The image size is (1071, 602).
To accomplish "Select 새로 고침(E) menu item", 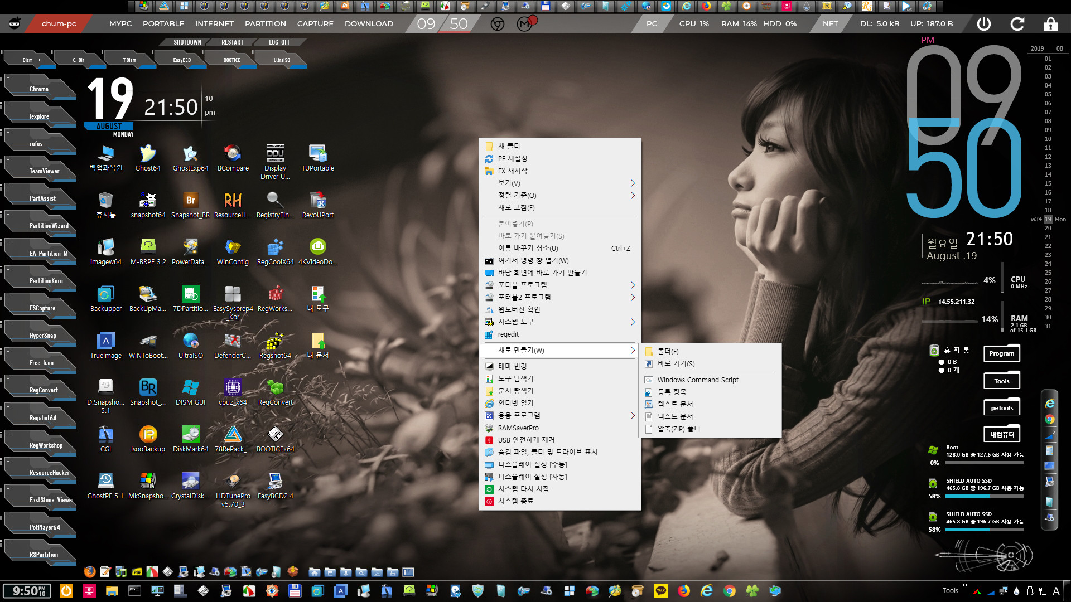I will point(560,207).
